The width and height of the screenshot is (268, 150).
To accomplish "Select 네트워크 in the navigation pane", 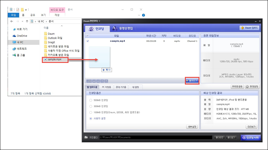I will pyautogui.click(x=20, y=49).
